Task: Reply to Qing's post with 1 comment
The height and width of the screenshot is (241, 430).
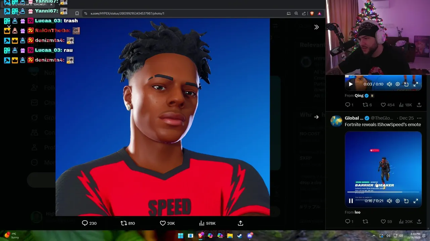Action: 349,105
